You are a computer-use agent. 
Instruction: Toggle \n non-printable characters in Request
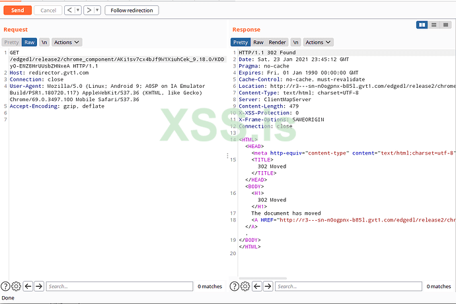tap(44, 42)
